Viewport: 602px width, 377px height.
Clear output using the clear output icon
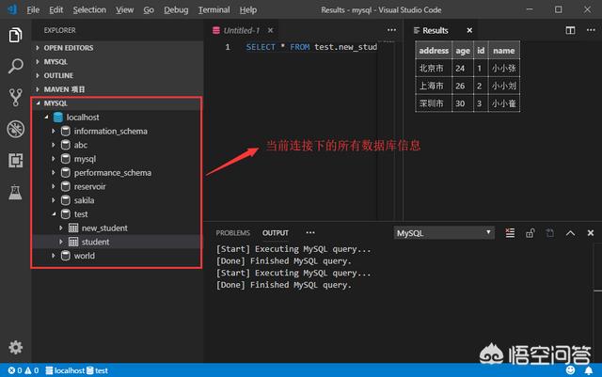510,232
